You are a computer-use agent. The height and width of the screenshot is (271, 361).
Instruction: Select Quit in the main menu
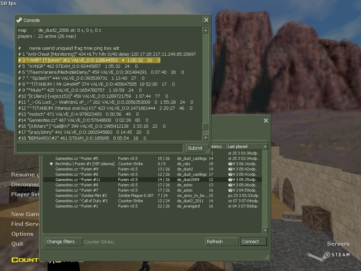click(17, 243)
